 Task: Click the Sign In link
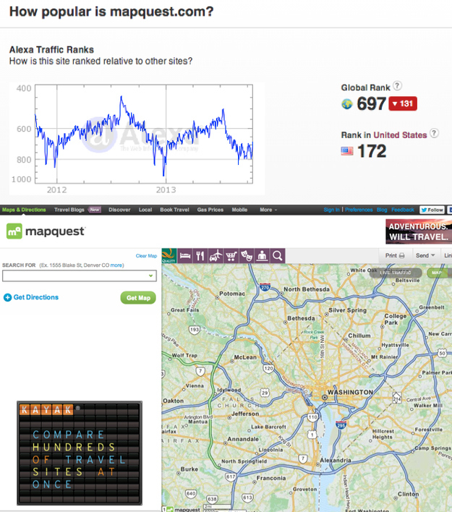[331, 210]
